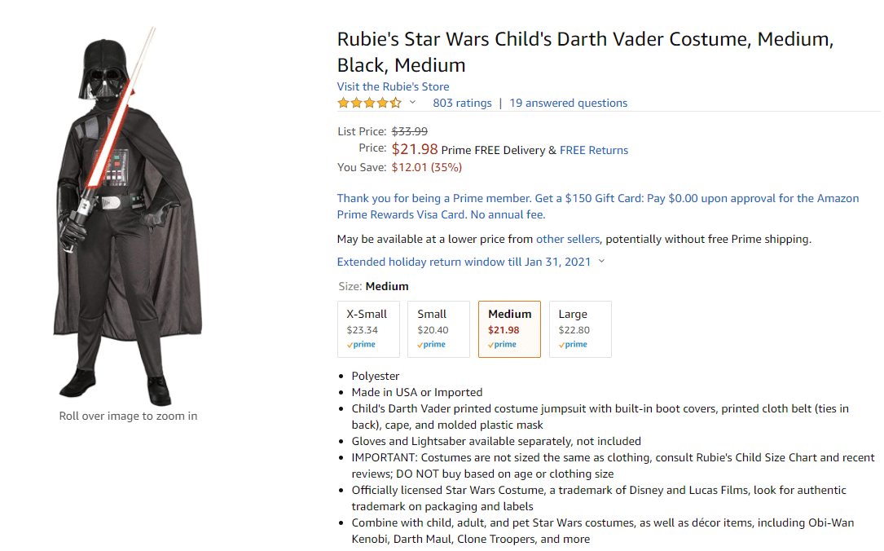Click the Darth Vader costume product image

[128, 217]
